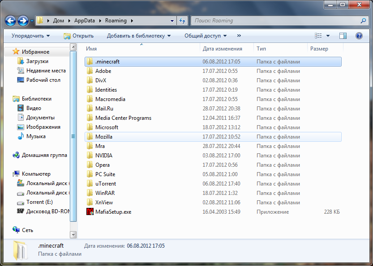Image resolution: width=373 pixels, height=266 pixels.
Task: Select the PC Suite folder
Action: click(x=213, y=174)
